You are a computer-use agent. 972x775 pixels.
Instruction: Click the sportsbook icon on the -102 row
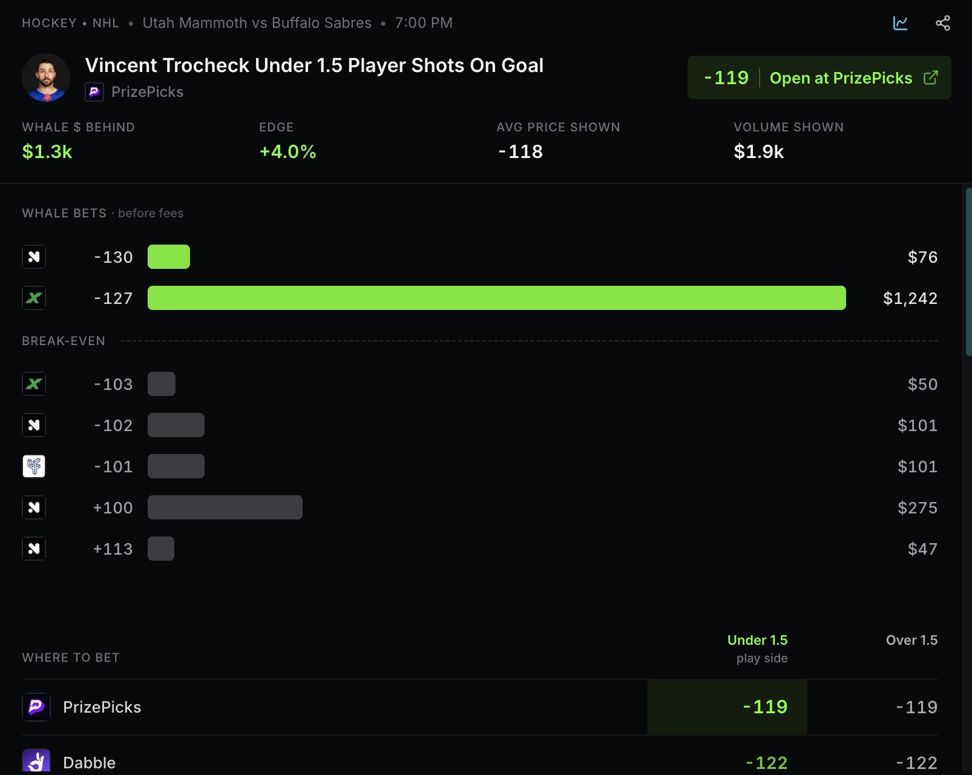(34, 425)
